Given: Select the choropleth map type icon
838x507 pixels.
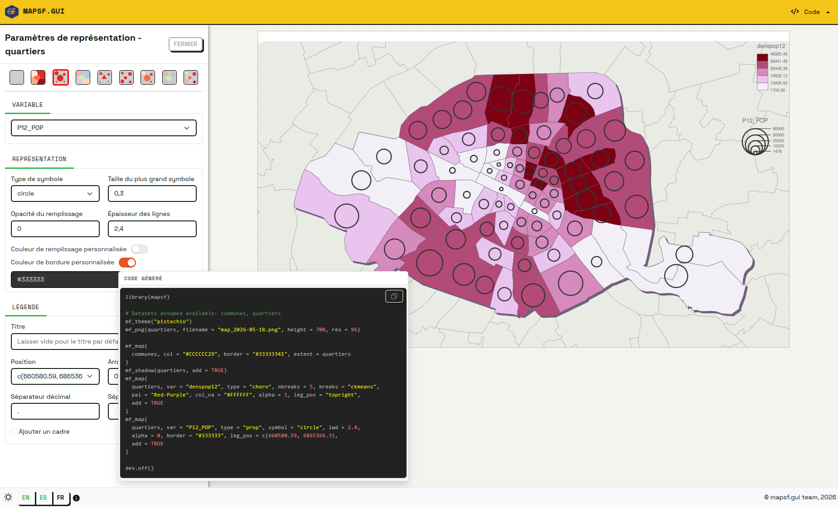Looking at the screenshot, I should (38, 77).
